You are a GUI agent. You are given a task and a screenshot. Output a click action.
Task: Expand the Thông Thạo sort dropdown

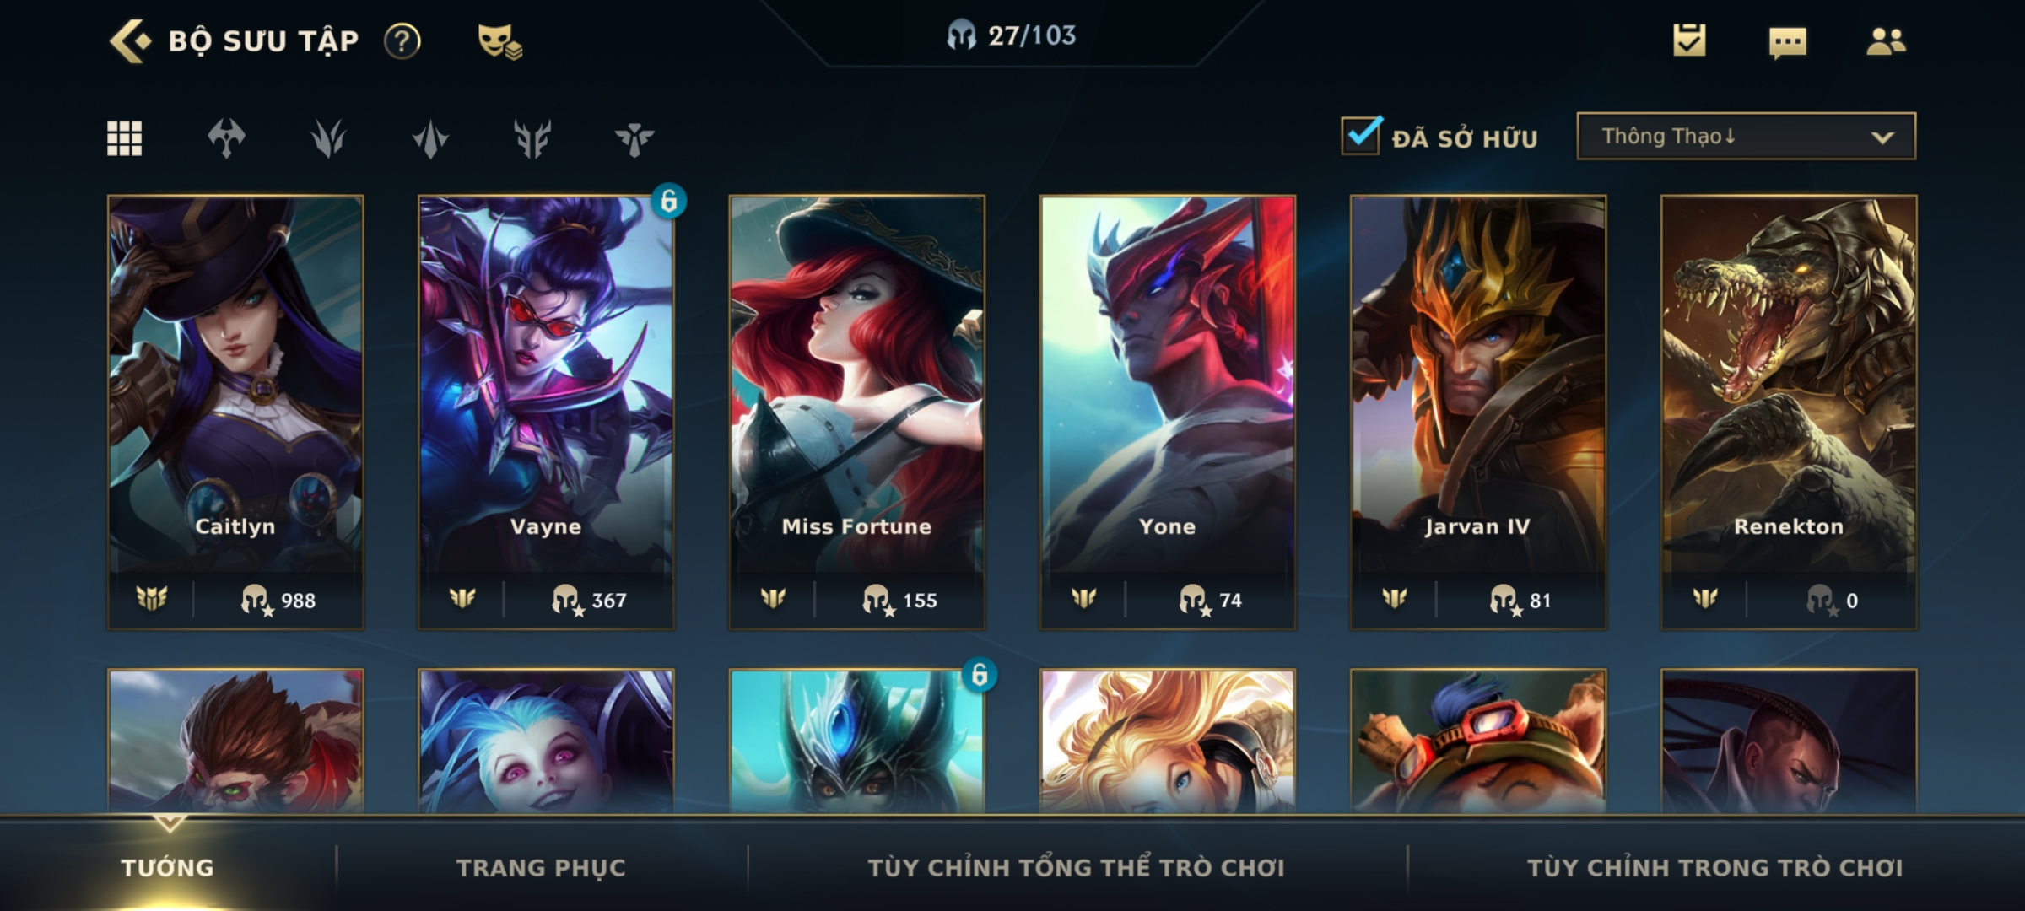point(1747,136)
